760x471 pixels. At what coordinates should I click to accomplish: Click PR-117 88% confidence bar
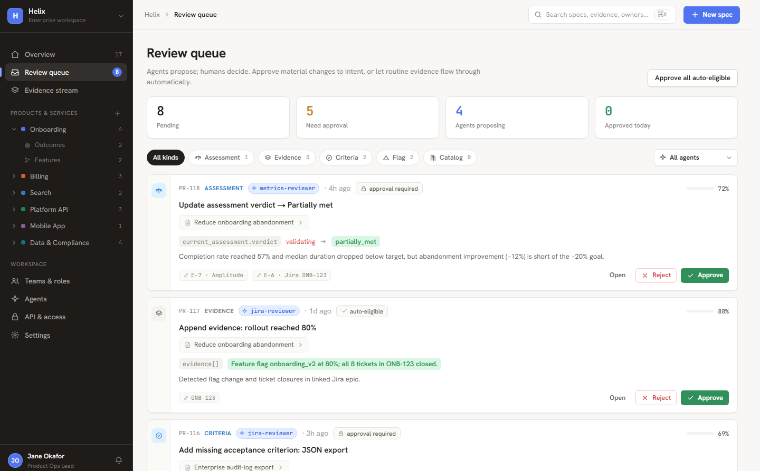[700, 311]
